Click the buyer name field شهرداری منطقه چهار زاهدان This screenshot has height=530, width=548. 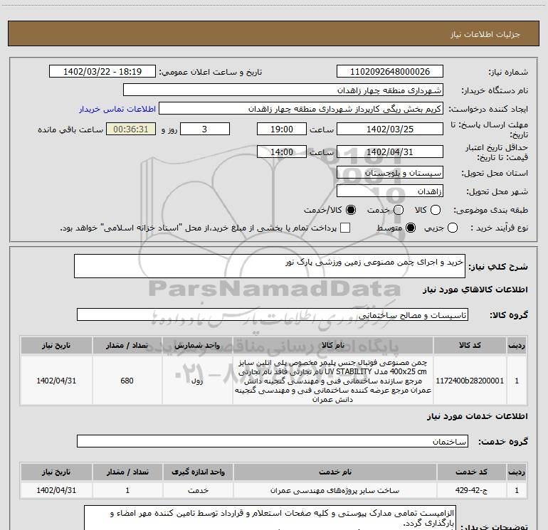point(283,90)
